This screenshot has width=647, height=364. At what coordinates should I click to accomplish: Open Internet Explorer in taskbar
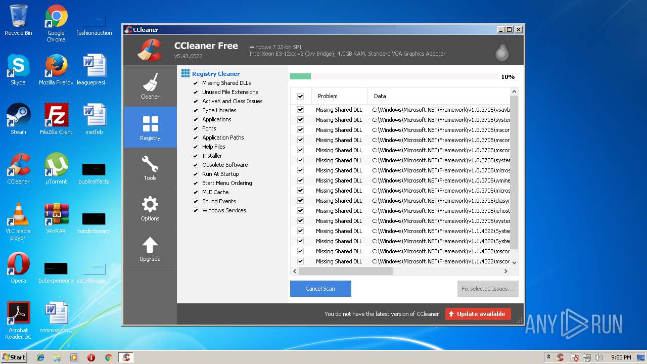40,357
